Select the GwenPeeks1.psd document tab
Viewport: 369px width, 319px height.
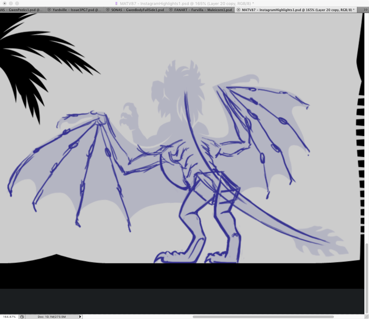pyautogui.click(x=21, y=10)
